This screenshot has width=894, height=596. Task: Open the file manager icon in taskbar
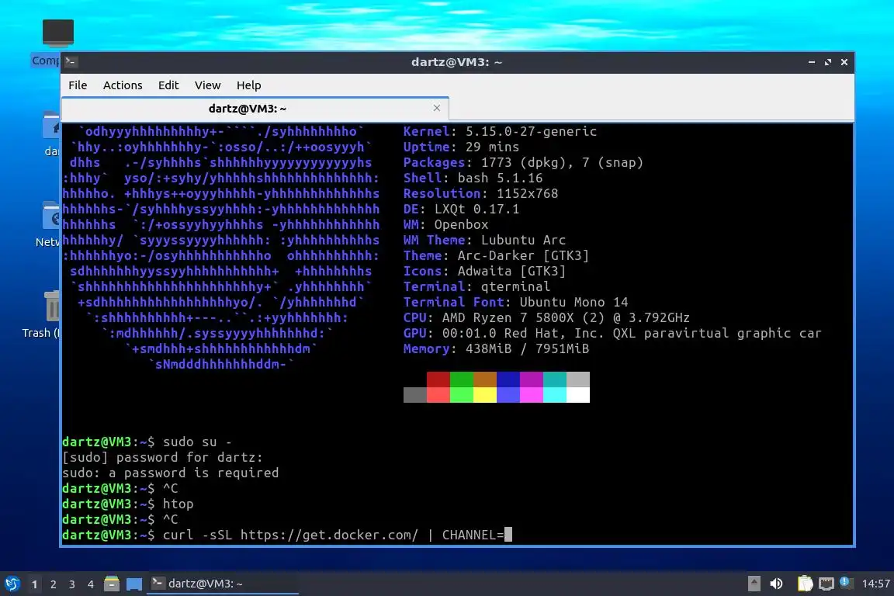coord(112,584)
